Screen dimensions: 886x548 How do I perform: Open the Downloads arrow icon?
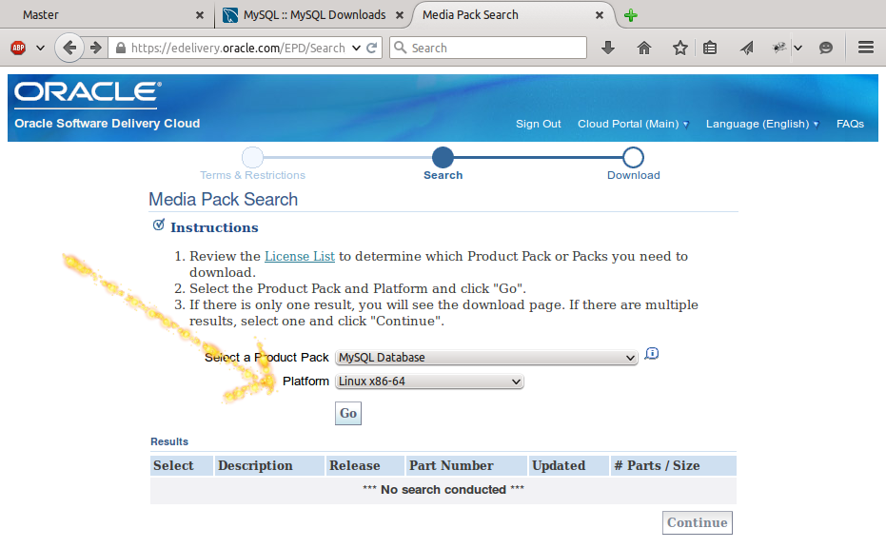pos(608,48)
